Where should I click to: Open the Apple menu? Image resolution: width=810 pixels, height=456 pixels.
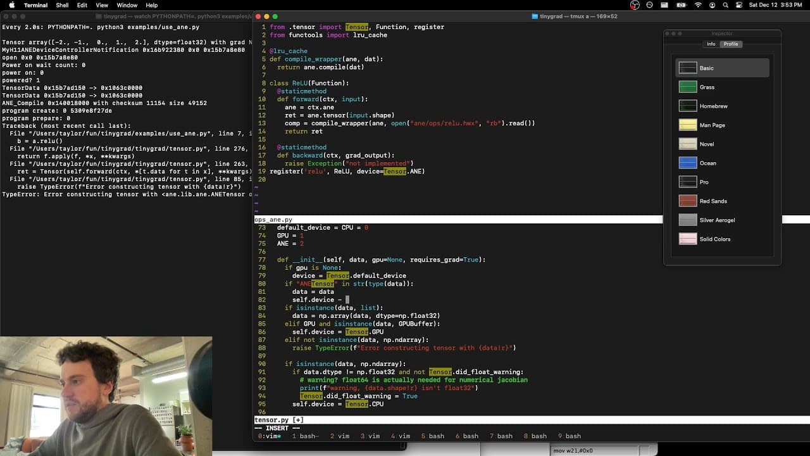[11, 5]
